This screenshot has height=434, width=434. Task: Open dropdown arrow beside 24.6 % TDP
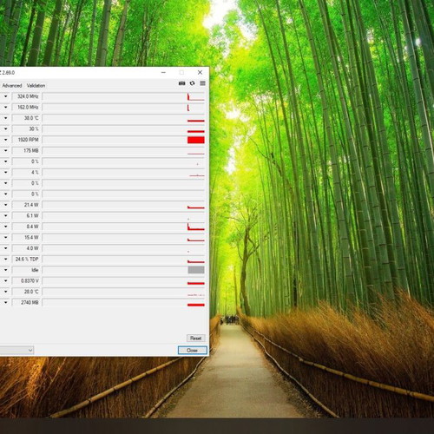coord(5,259)
